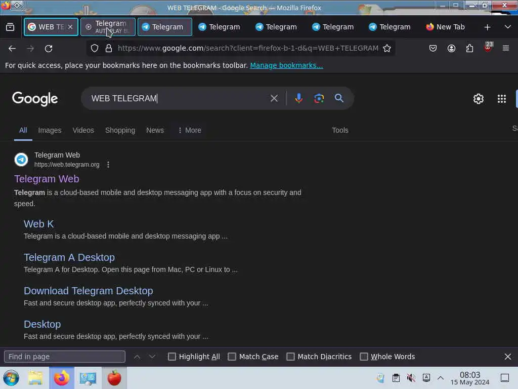Clear the Google search box
Screen dimensions: 518x389
(274, 98)
